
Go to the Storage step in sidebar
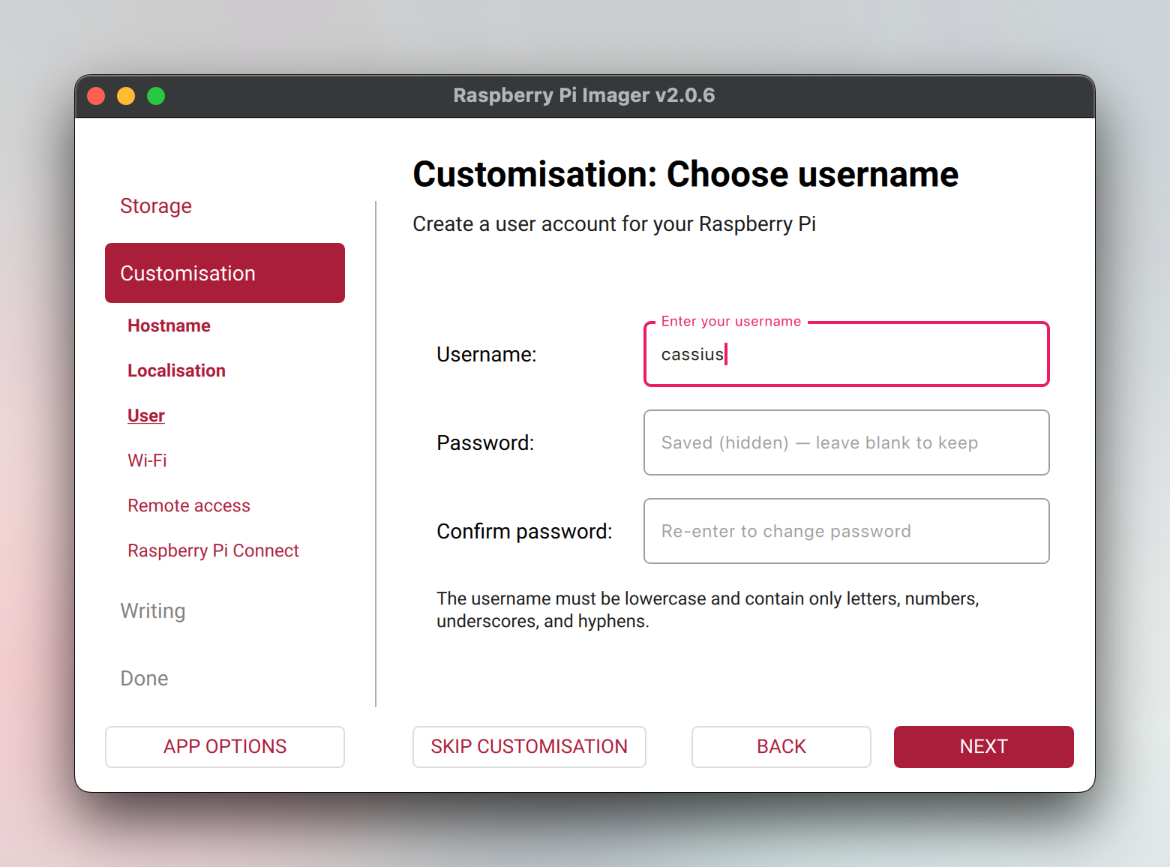tap(156, 206)
